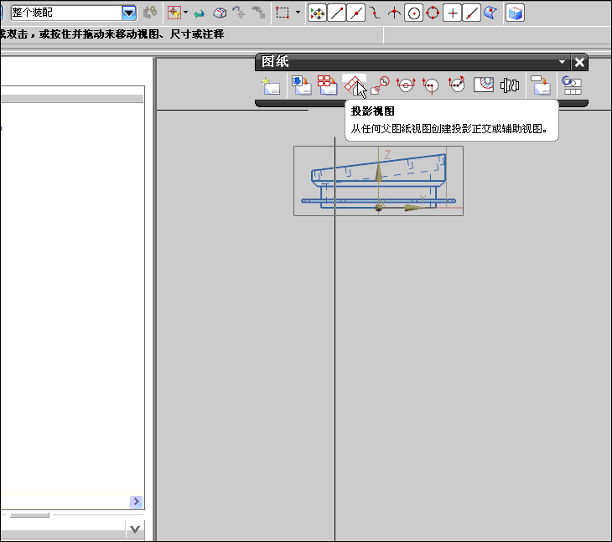Click the Drawing View icon with orange arrow
612x542 pixels.
(541, 85)
